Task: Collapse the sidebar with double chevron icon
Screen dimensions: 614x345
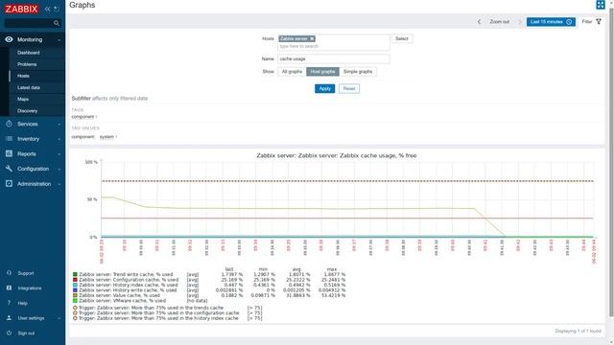Action: 47,9
